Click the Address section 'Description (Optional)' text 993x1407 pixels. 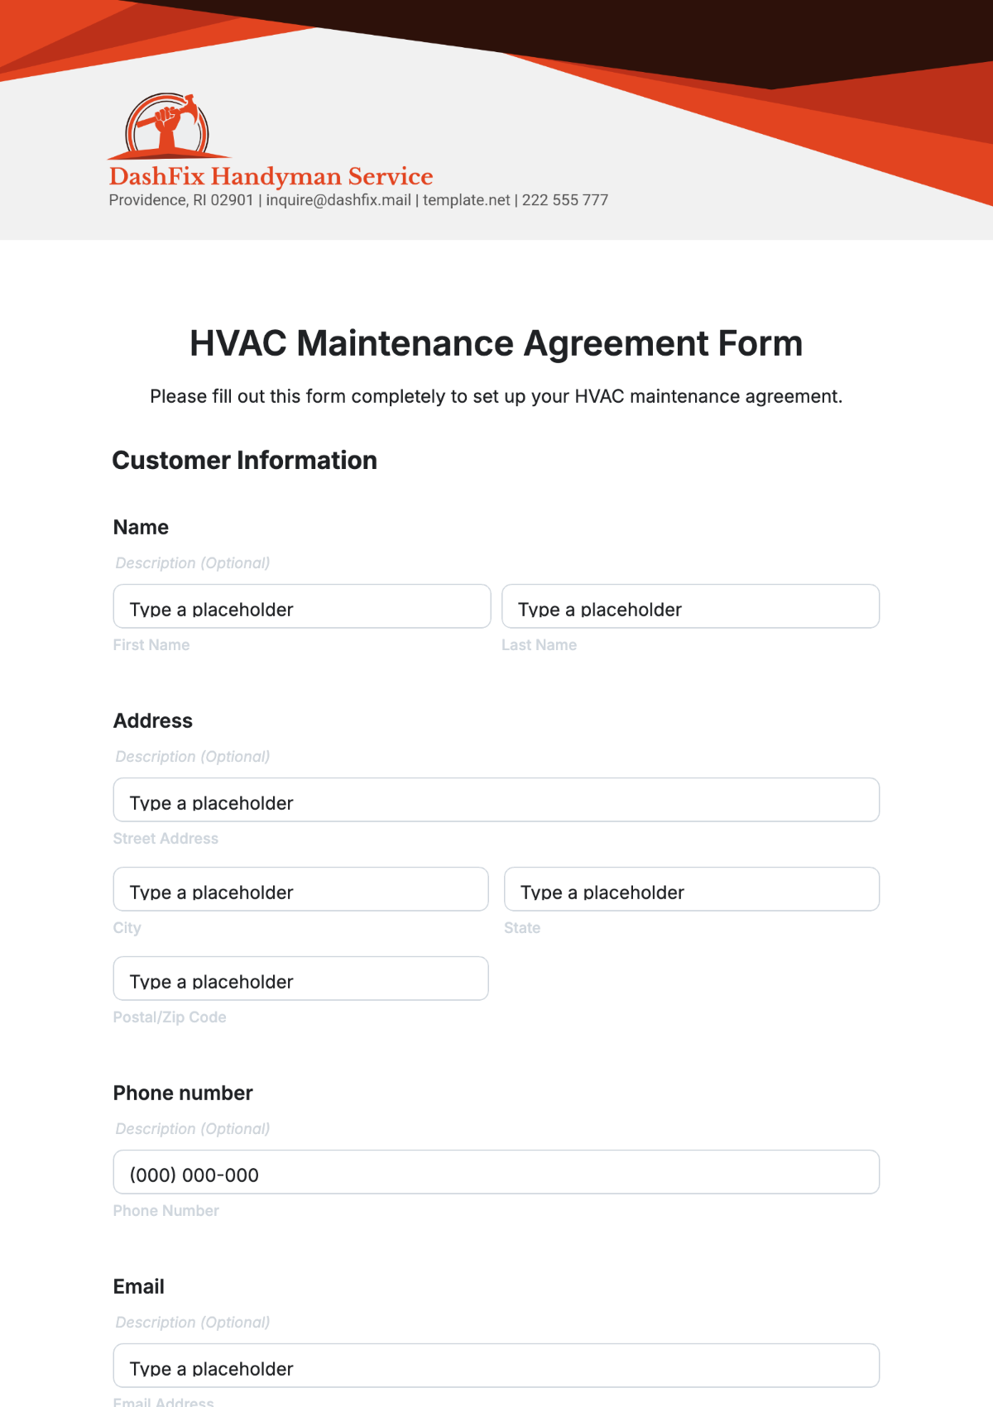pyautogui.click(x=193, y=757)
